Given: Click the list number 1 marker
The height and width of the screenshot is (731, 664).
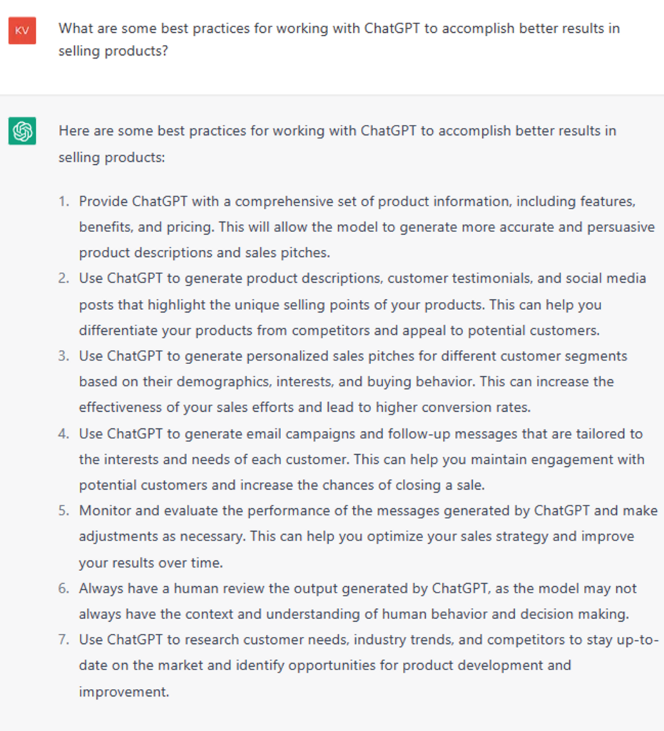Looking at the screenshot, I should (64, 201).
